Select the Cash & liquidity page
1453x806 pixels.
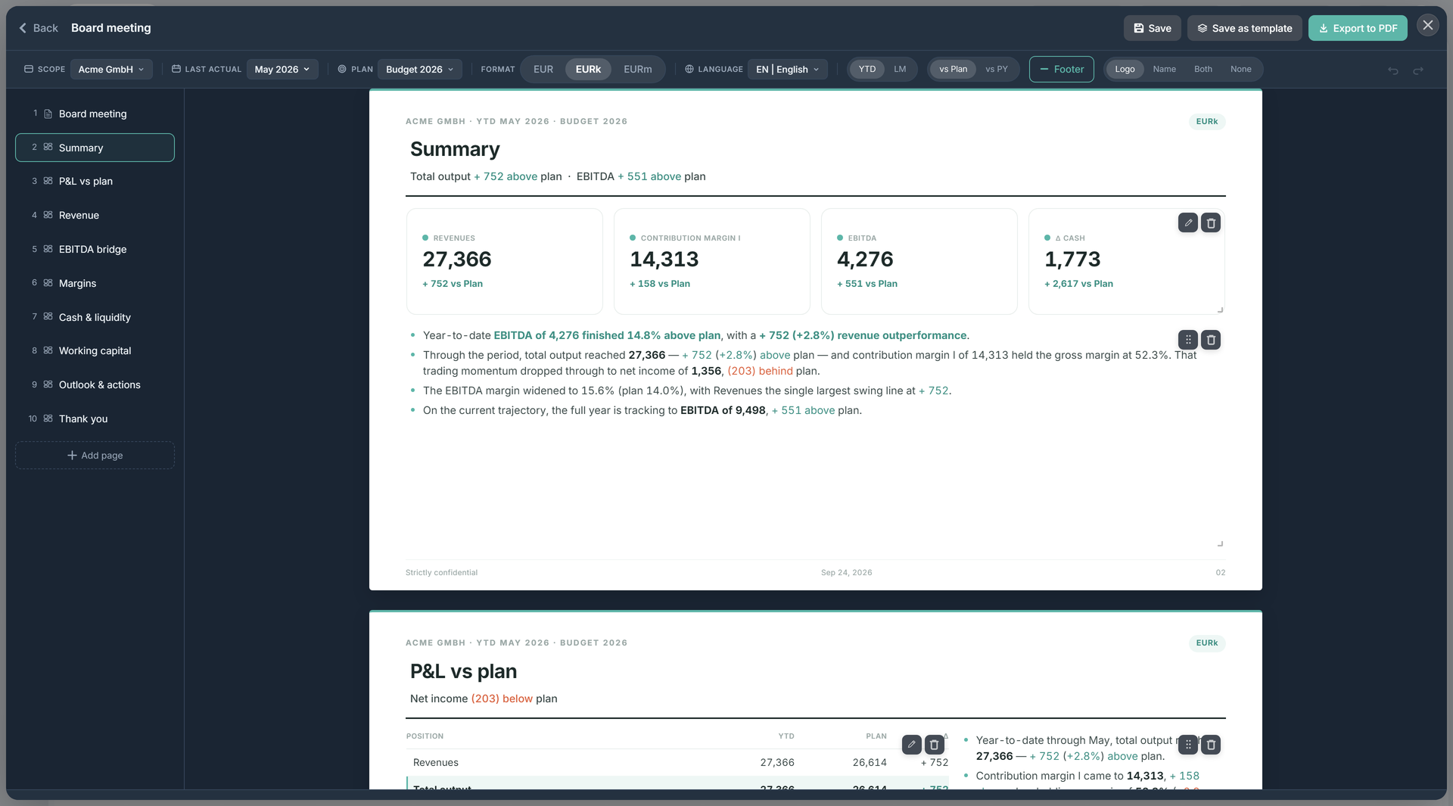pyautogui.click(x=95, y=317)
